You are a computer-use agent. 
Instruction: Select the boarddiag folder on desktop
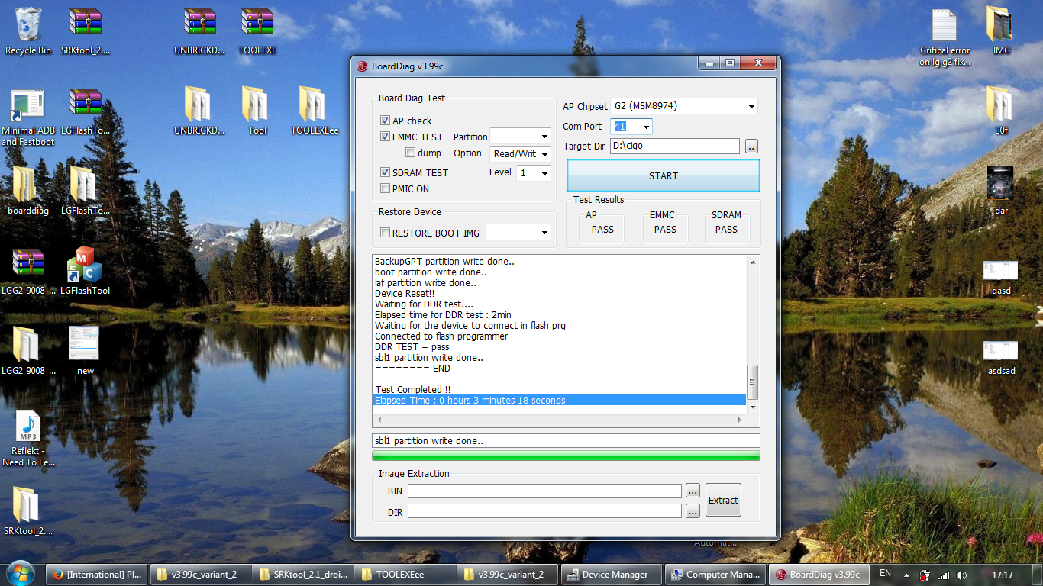pos(28,185)
